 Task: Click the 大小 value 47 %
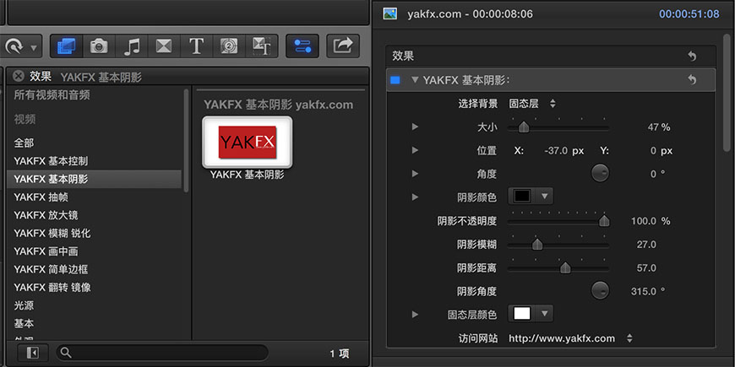click(659, 127)
